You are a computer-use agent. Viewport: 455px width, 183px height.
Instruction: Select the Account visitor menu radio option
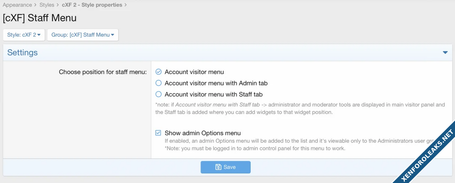click(158, 72)
